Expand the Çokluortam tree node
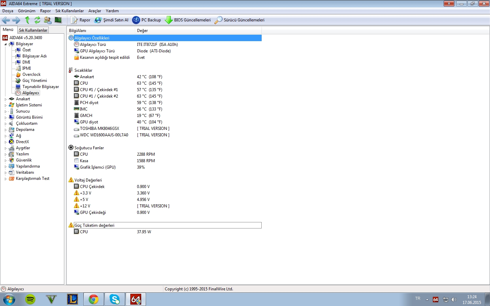The image size is (490, 306). coord(5,124)
